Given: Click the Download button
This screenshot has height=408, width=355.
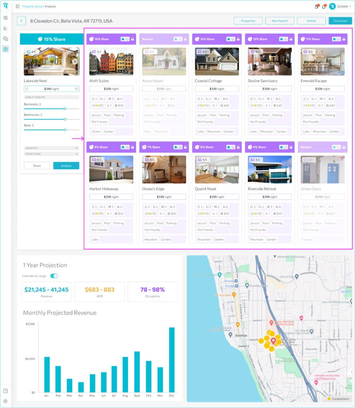Looking at the screenshot, I should (340, 21).
